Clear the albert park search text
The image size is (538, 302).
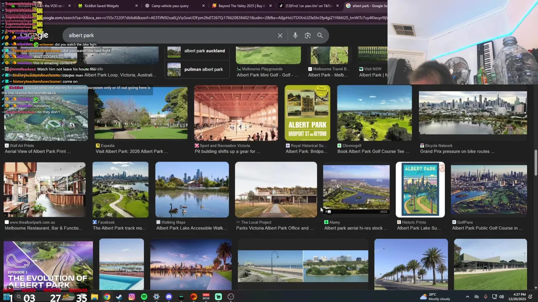click(280, 36)
